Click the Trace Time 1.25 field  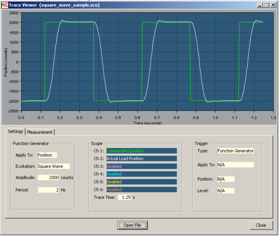pyautogui.click(x=125, y=197)
